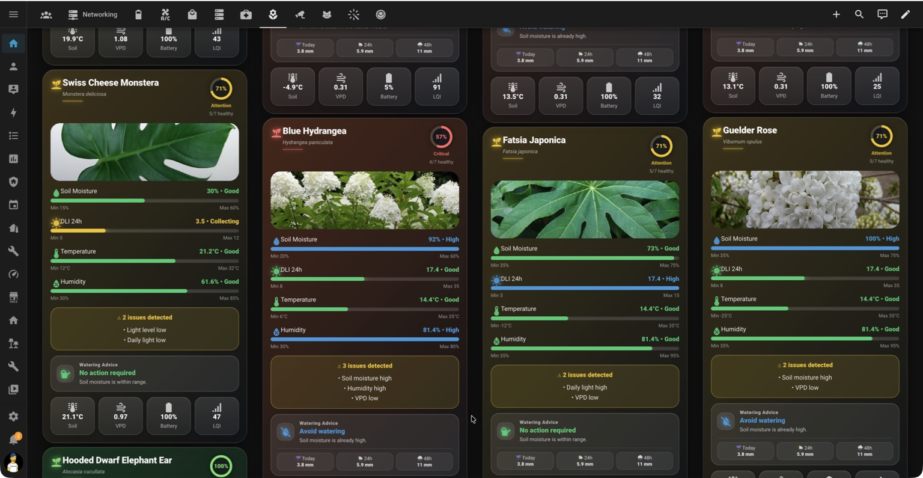Select the plants flower view tab
This screenshot has width=923, height=478.
pyautogui.click(x=273, y=14)
